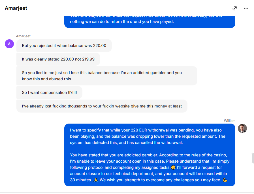Click William's reply about the 220 EUR withdrawal
The width and height of the screenshot is (254, 194).
tap(150, 155)
